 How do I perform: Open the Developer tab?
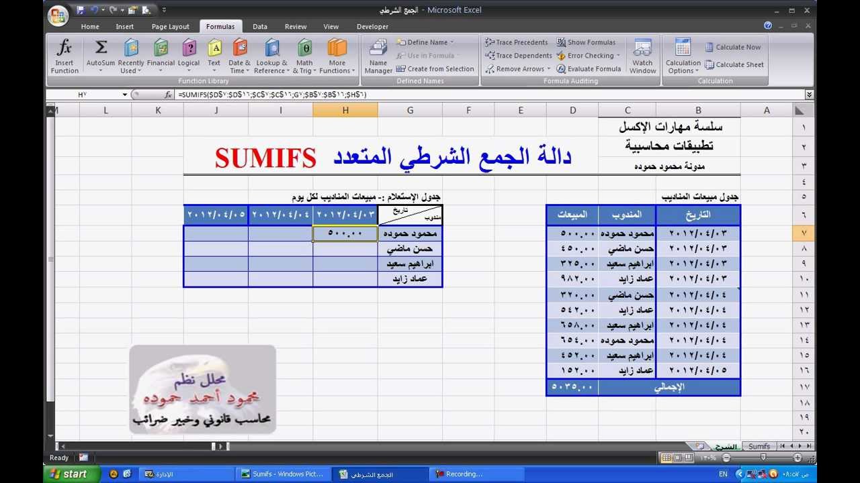tap(372, 27)
